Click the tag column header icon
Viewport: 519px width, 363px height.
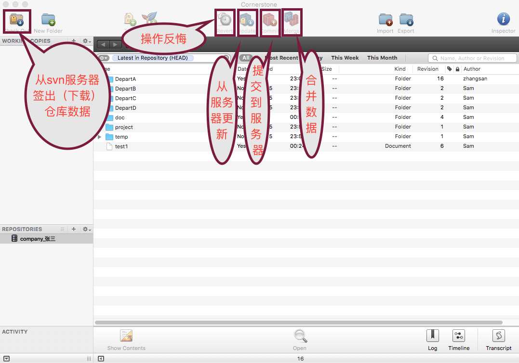(x=449, y=69)
